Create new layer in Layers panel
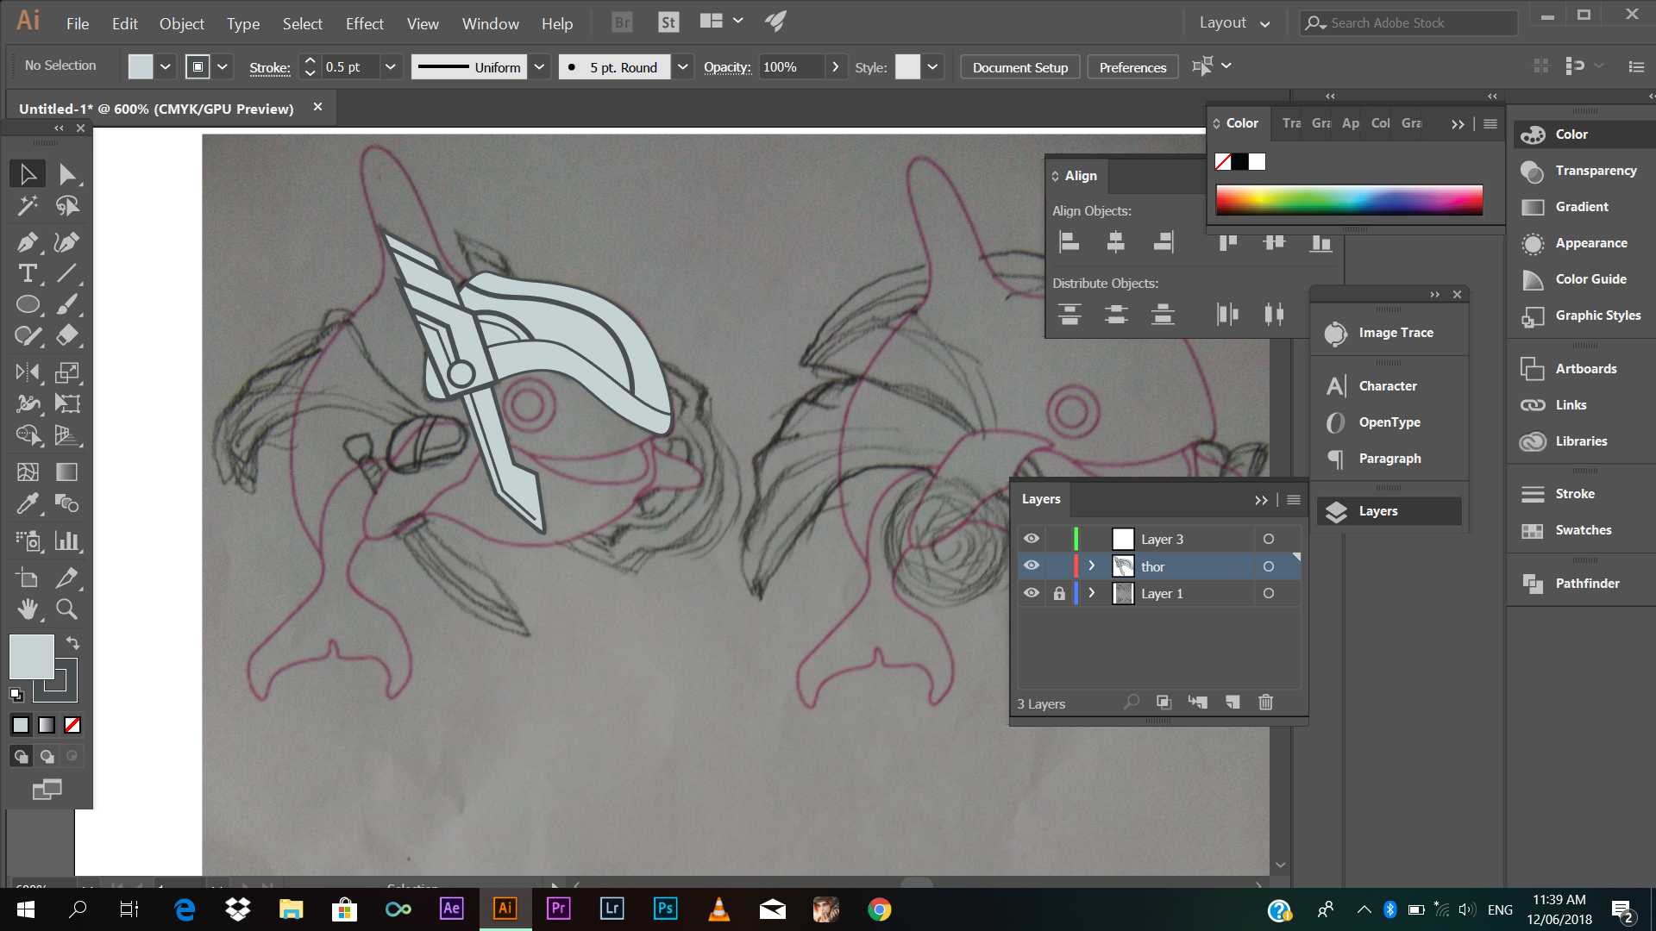Image resolution: width=1656 pixels, height=931 pixels. [x=1233, y=703]
